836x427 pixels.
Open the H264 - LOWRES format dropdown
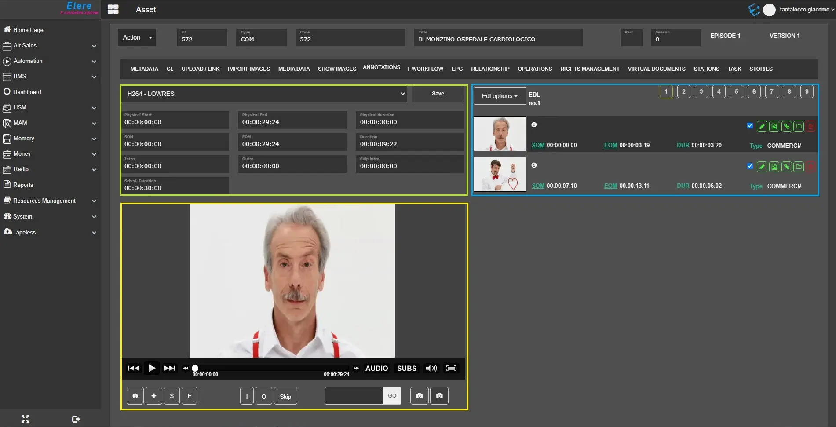tap(264, 94)
